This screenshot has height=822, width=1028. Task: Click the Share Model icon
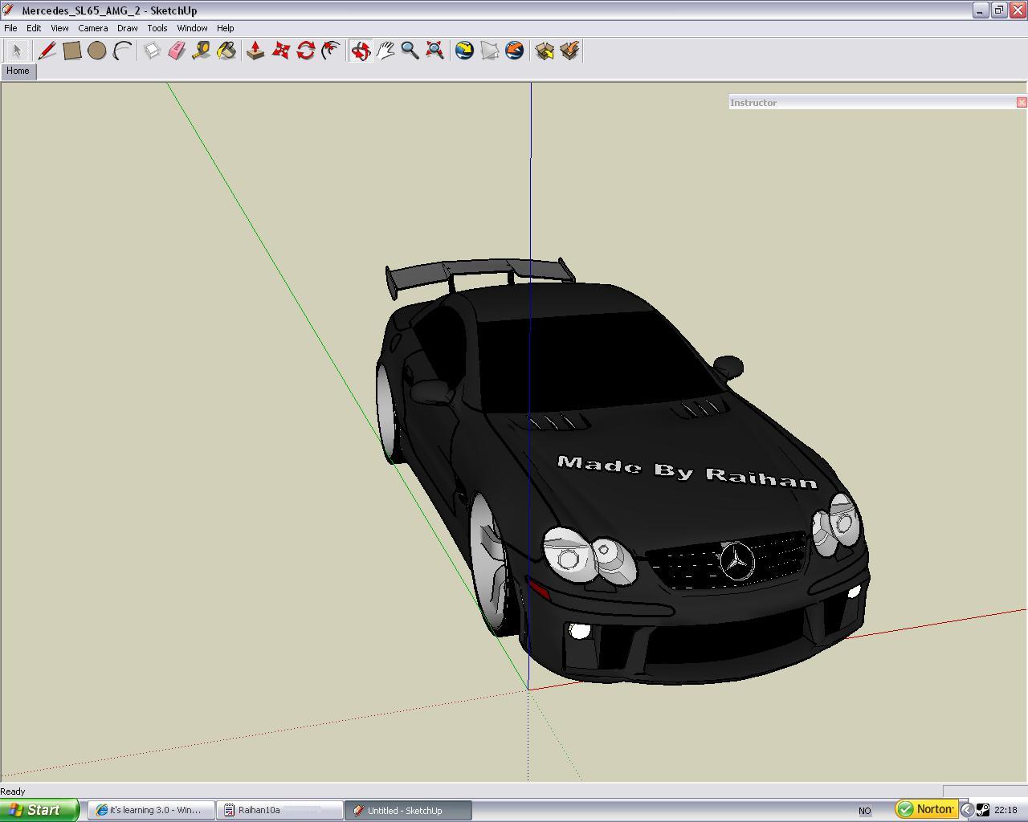569,51
